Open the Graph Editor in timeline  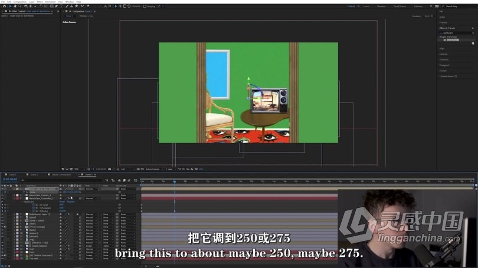tap(135, 180)
